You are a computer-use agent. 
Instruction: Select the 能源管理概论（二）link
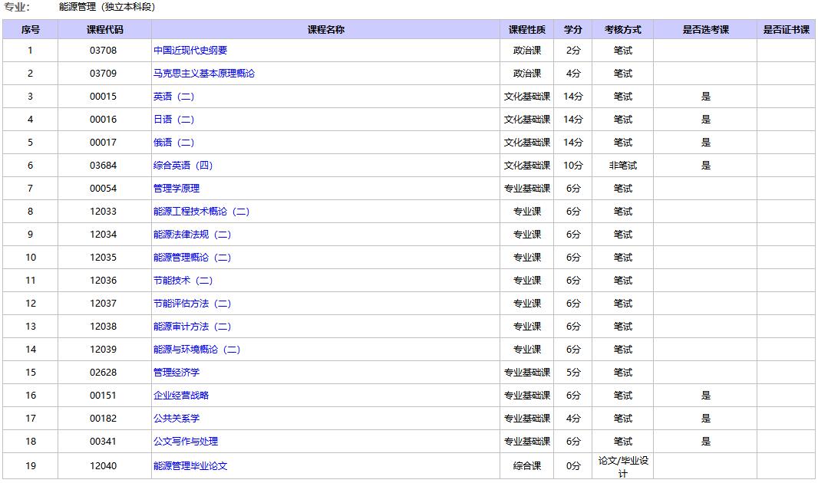click(193, 257)
